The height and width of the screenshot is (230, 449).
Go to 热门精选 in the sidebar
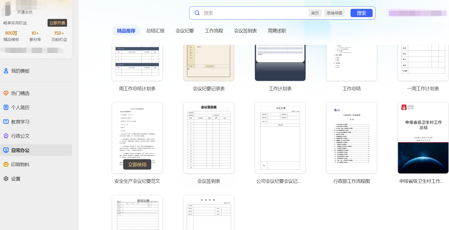(x=36, y=93)
